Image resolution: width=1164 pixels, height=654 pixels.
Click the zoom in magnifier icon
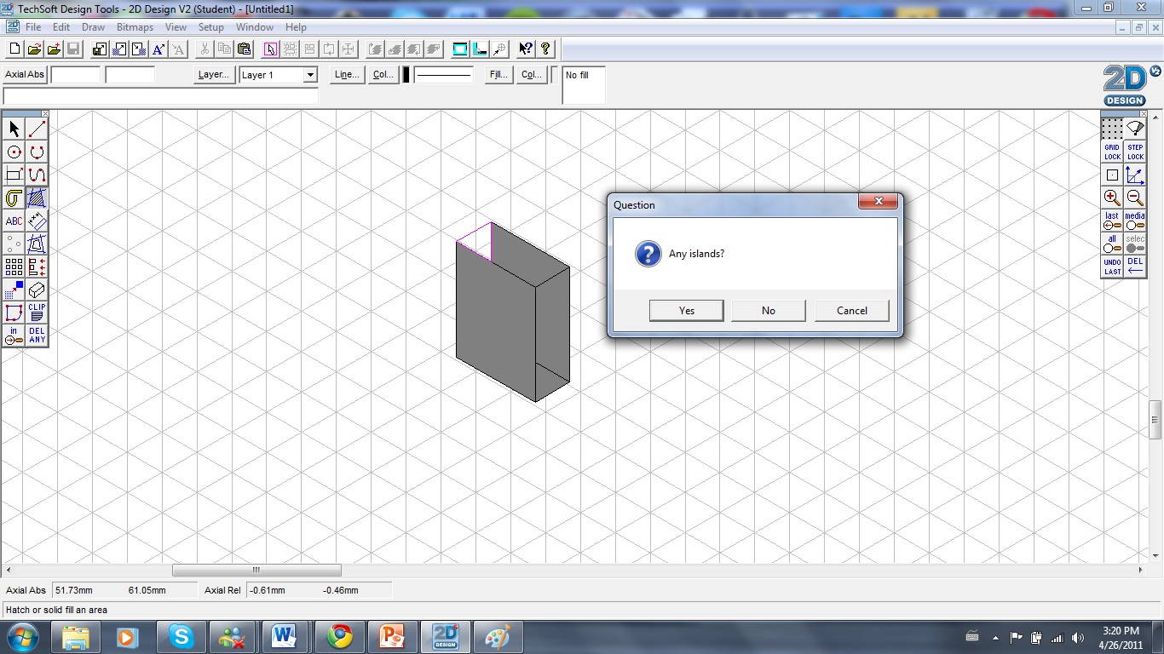[x=1112, y=198]
